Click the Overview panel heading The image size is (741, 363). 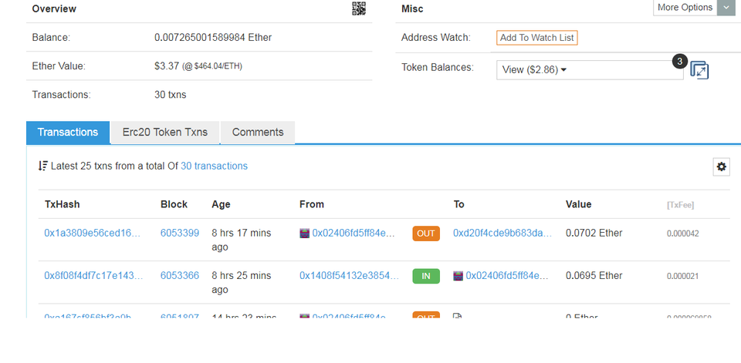pyautogui.click(x=54, y=9)
